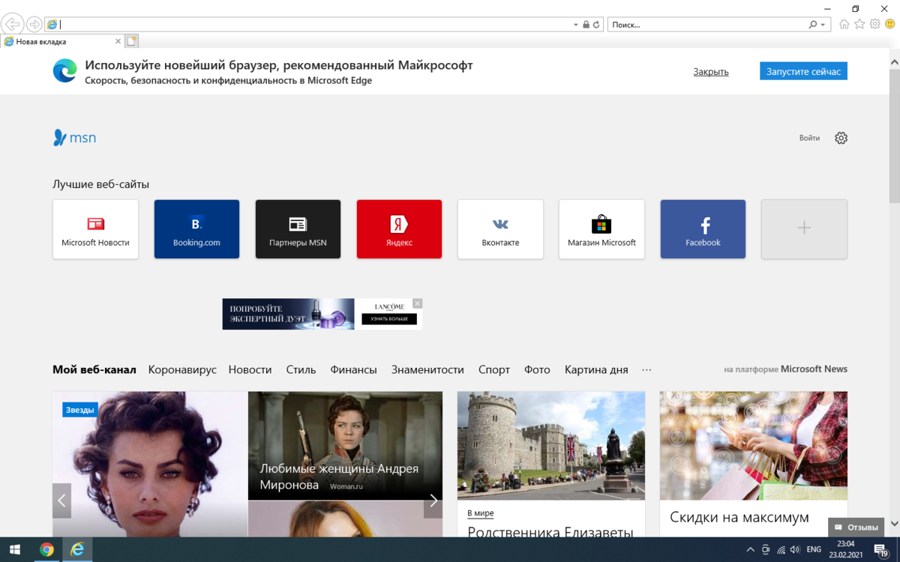Switch to the Коронавирус tab
This screenshot has width=900, height=562.
tap(182, 369)
